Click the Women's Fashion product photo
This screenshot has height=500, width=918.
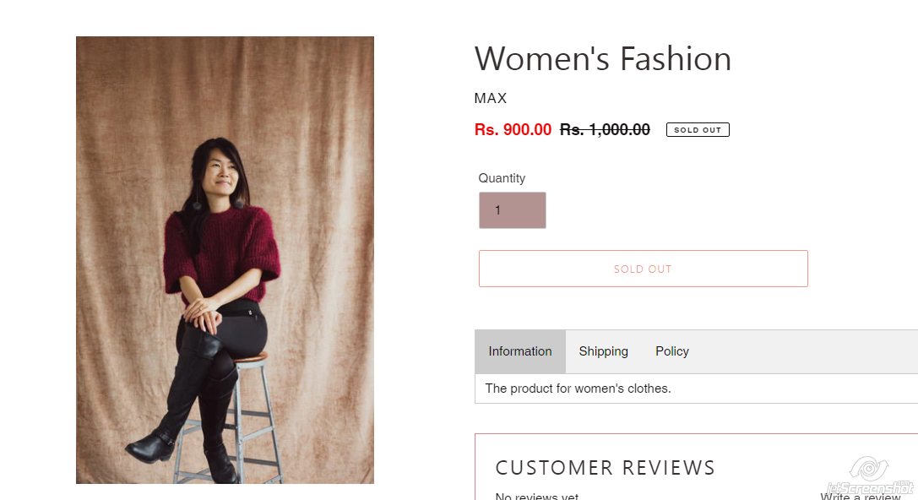click(225, 259)
